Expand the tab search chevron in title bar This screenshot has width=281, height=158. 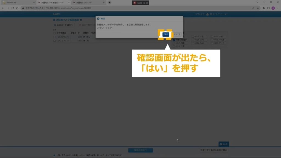point(257,2)
